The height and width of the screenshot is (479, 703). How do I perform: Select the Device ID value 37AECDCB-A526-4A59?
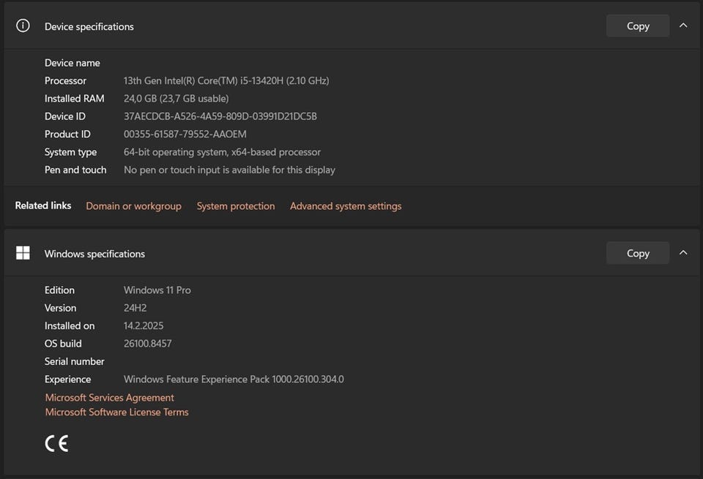click(x=220, y=116)
